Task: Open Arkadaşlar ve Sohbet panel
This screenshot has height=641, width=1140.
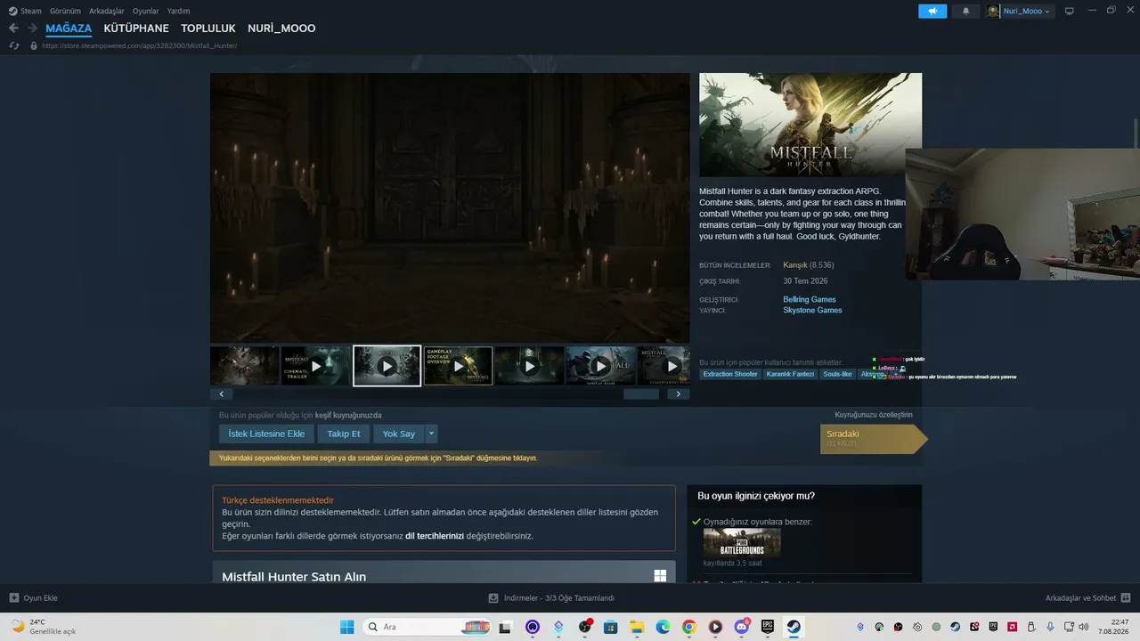Action: 1088,598
